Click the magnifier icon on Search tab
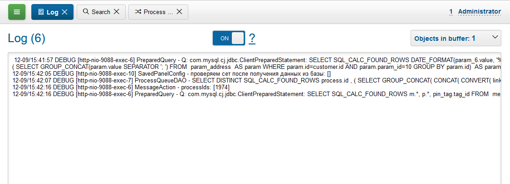This screenshot has width=510, height=184. 86,12
